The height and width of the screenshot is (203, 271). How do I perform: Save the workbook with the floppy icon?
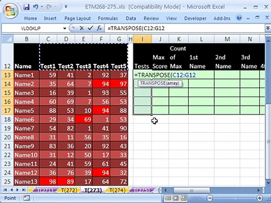[x=26, y=7]
